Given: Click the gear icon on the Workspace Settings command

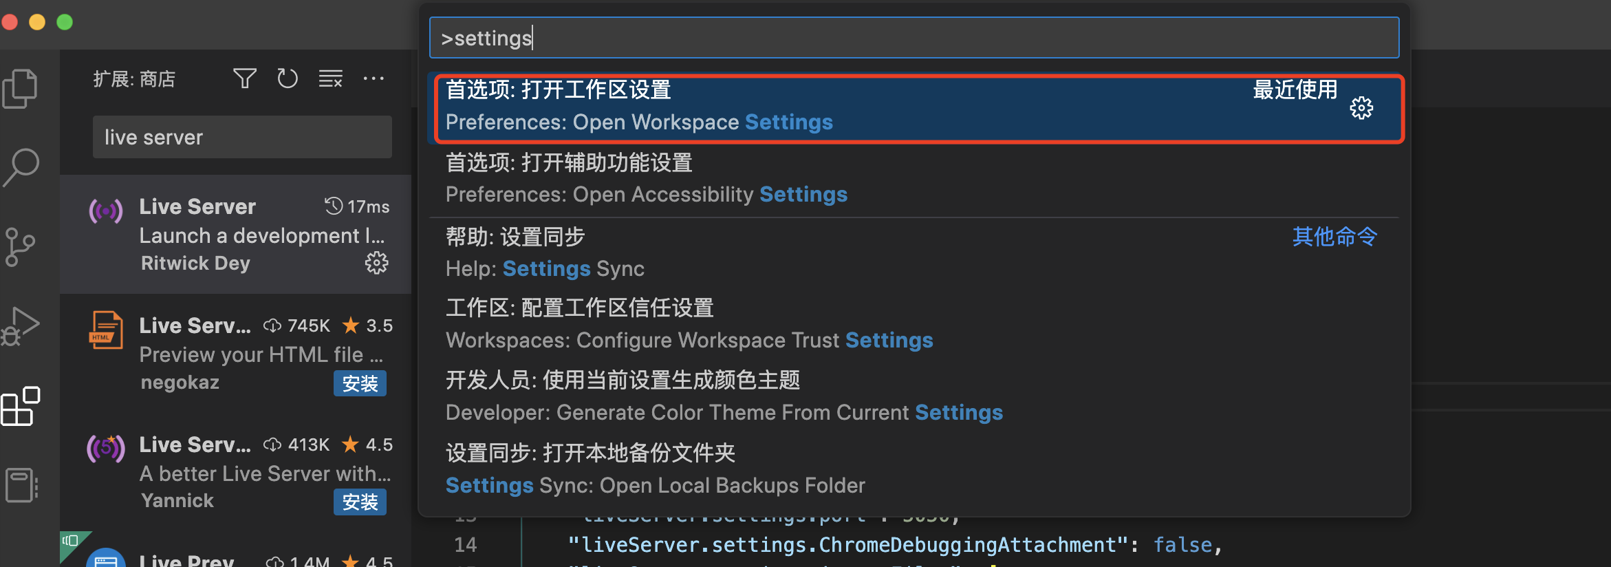Looking at the screenshot, I should [1362, 108].
